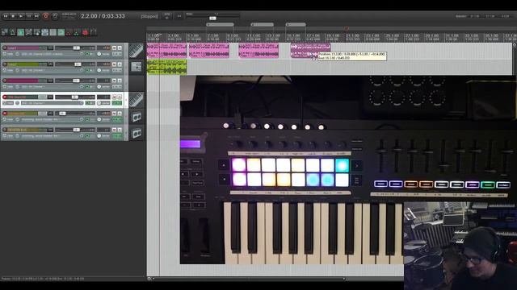Viewport: 517px width, 290px height.
Task: Open the keyboard track icon on first track
Action: point(137,51)
